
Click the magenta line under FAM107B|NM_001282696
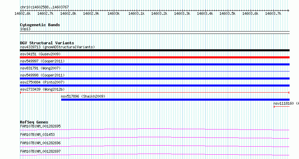coord(155,146)
